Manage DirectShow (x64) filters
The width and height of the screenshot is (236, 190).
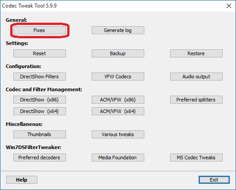[40, 111]
